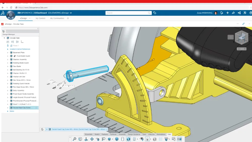
Task: Click the tag icon next to search
Action: click(x=155, y=13)
